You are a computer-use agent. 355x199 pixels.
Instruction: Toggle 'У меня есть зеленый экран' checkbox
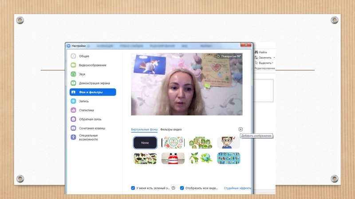(133, 188)
